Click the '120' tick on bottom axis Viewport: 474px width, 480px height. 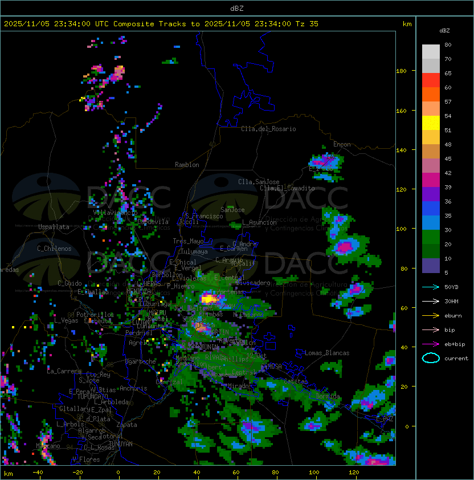pos(354,473)
